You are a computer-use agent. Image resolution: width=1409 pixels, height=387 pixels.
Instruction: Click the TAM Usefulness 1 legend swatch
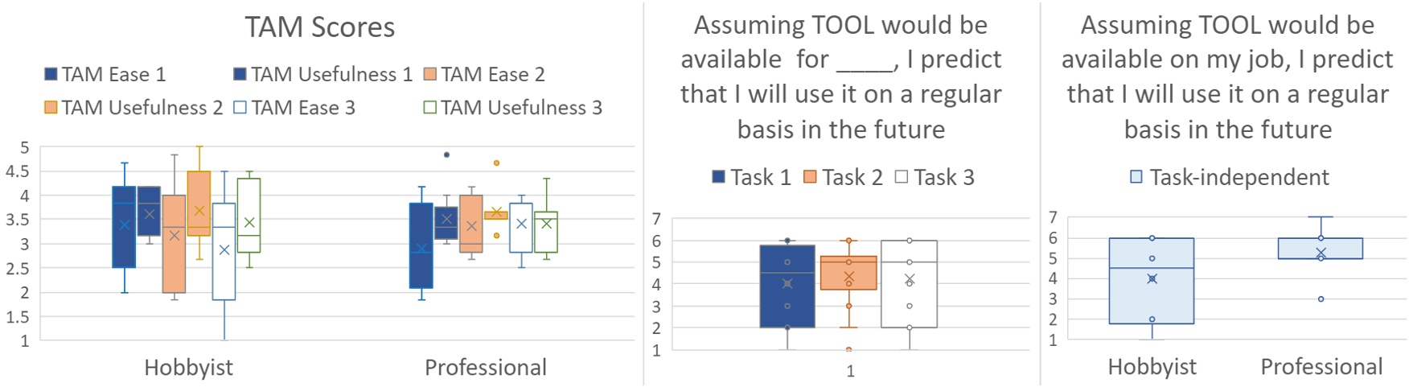coord(240,75)
